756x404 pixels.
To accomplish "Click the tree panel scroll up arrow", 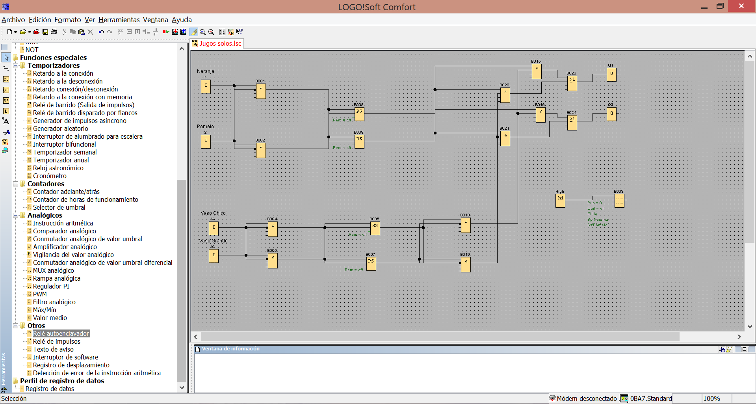I will tap(182, 49).
